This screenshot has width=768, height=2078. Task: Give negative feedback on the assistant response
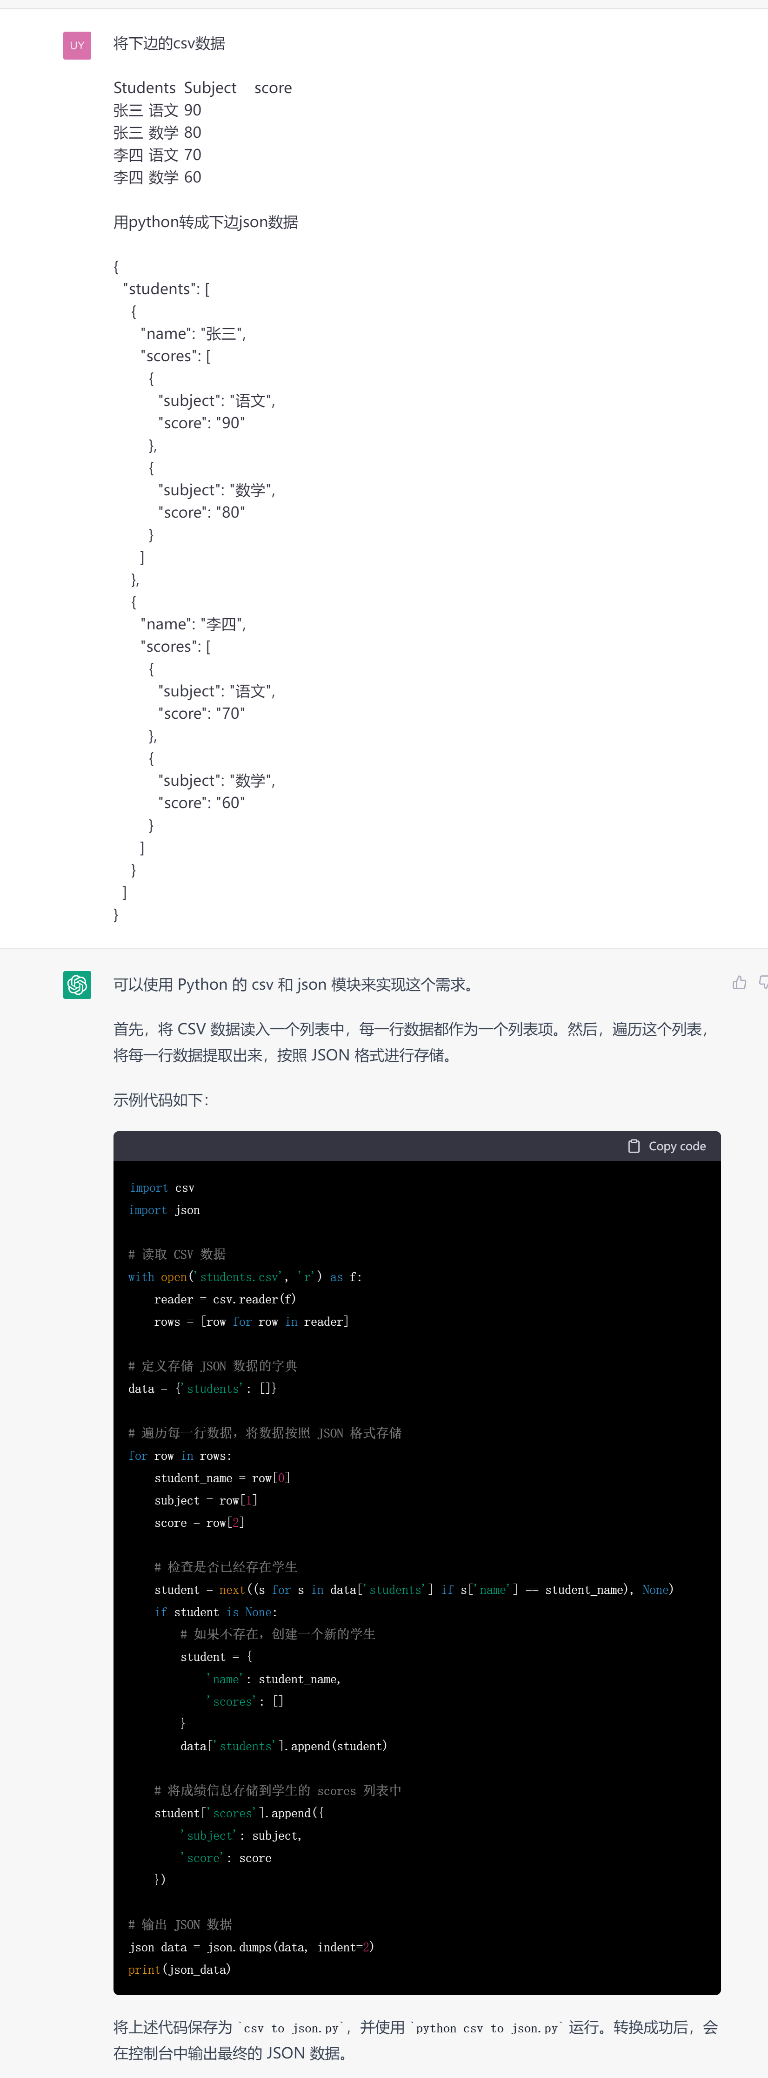point(762,983)
